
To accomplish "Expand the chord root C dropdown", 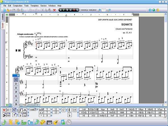I will click(x=17, y=110).
